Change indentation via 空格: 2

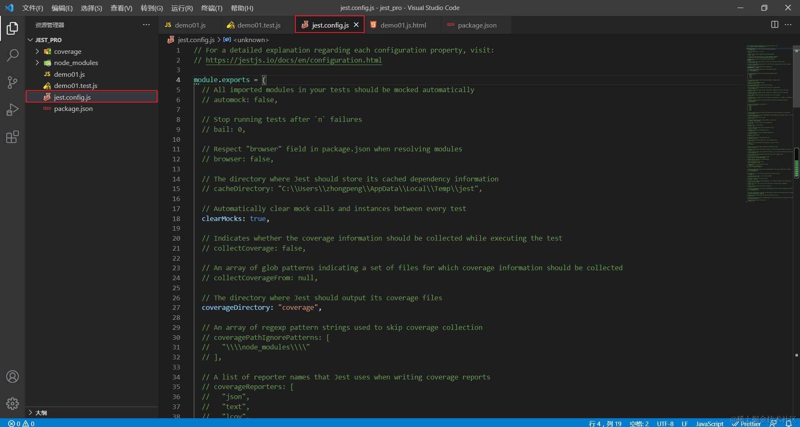pyautogui.click(x=639, y=424)
